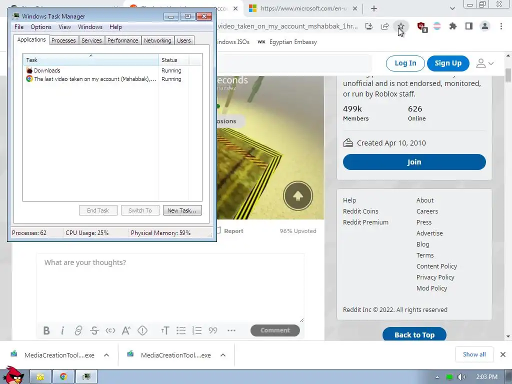Show more formatting options ellipsis
512x384 pixels.
point(231,330)
